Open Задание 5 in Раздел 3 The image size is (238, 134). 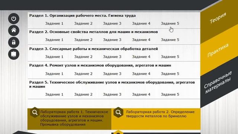[170, 57]
